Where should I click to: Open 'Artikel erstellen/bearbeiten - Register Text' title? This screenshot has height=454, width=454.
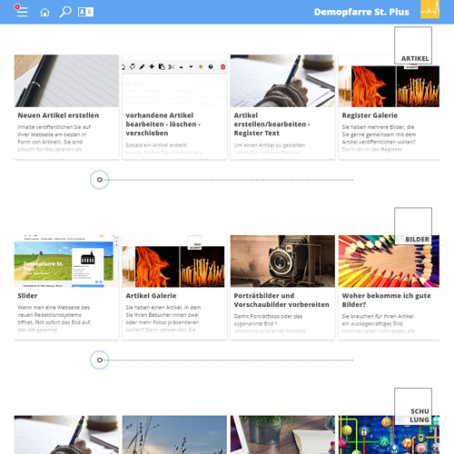pyautogui.click(x=271, y=124)
